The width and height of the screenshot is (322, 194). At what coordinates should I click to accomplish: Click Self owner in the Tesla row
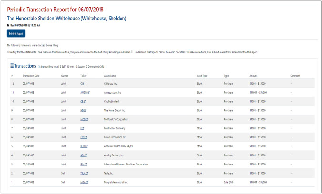click(x=63, y=173)
